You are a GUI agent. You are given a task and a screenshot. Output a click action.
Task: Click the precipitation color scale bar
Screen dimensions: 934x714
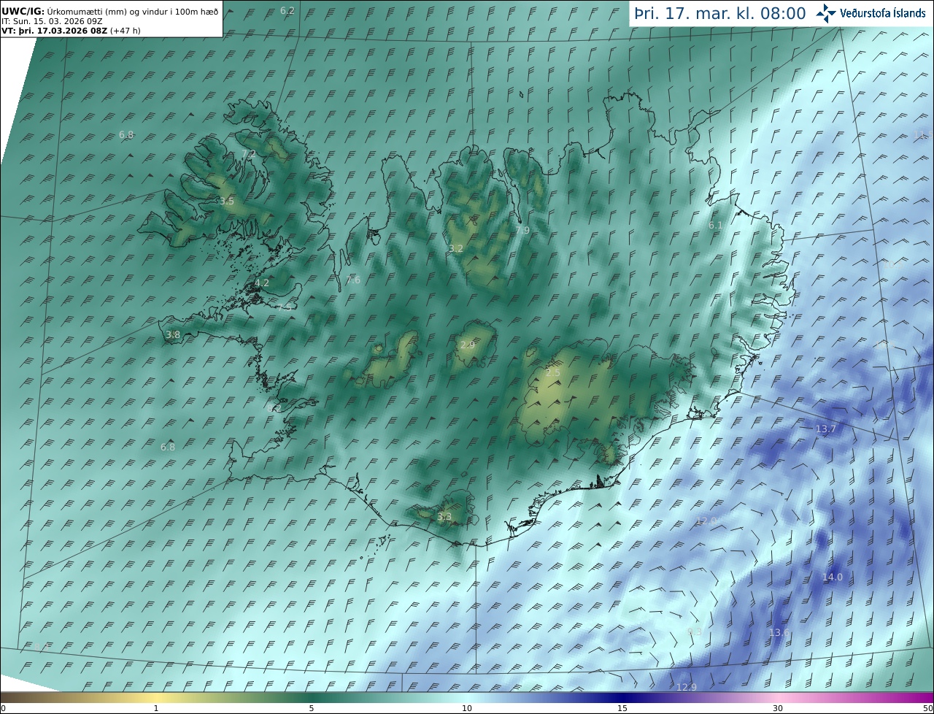[467, 698]
